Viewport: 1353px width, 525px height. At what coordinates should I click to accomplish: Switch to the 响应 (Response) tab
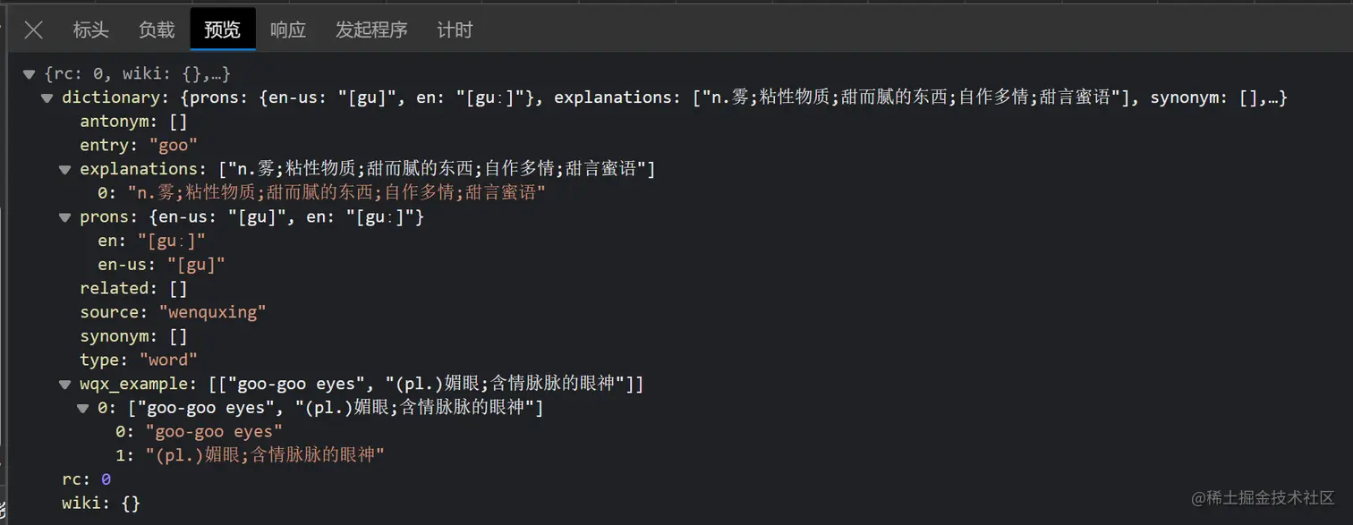pos(287,30)
